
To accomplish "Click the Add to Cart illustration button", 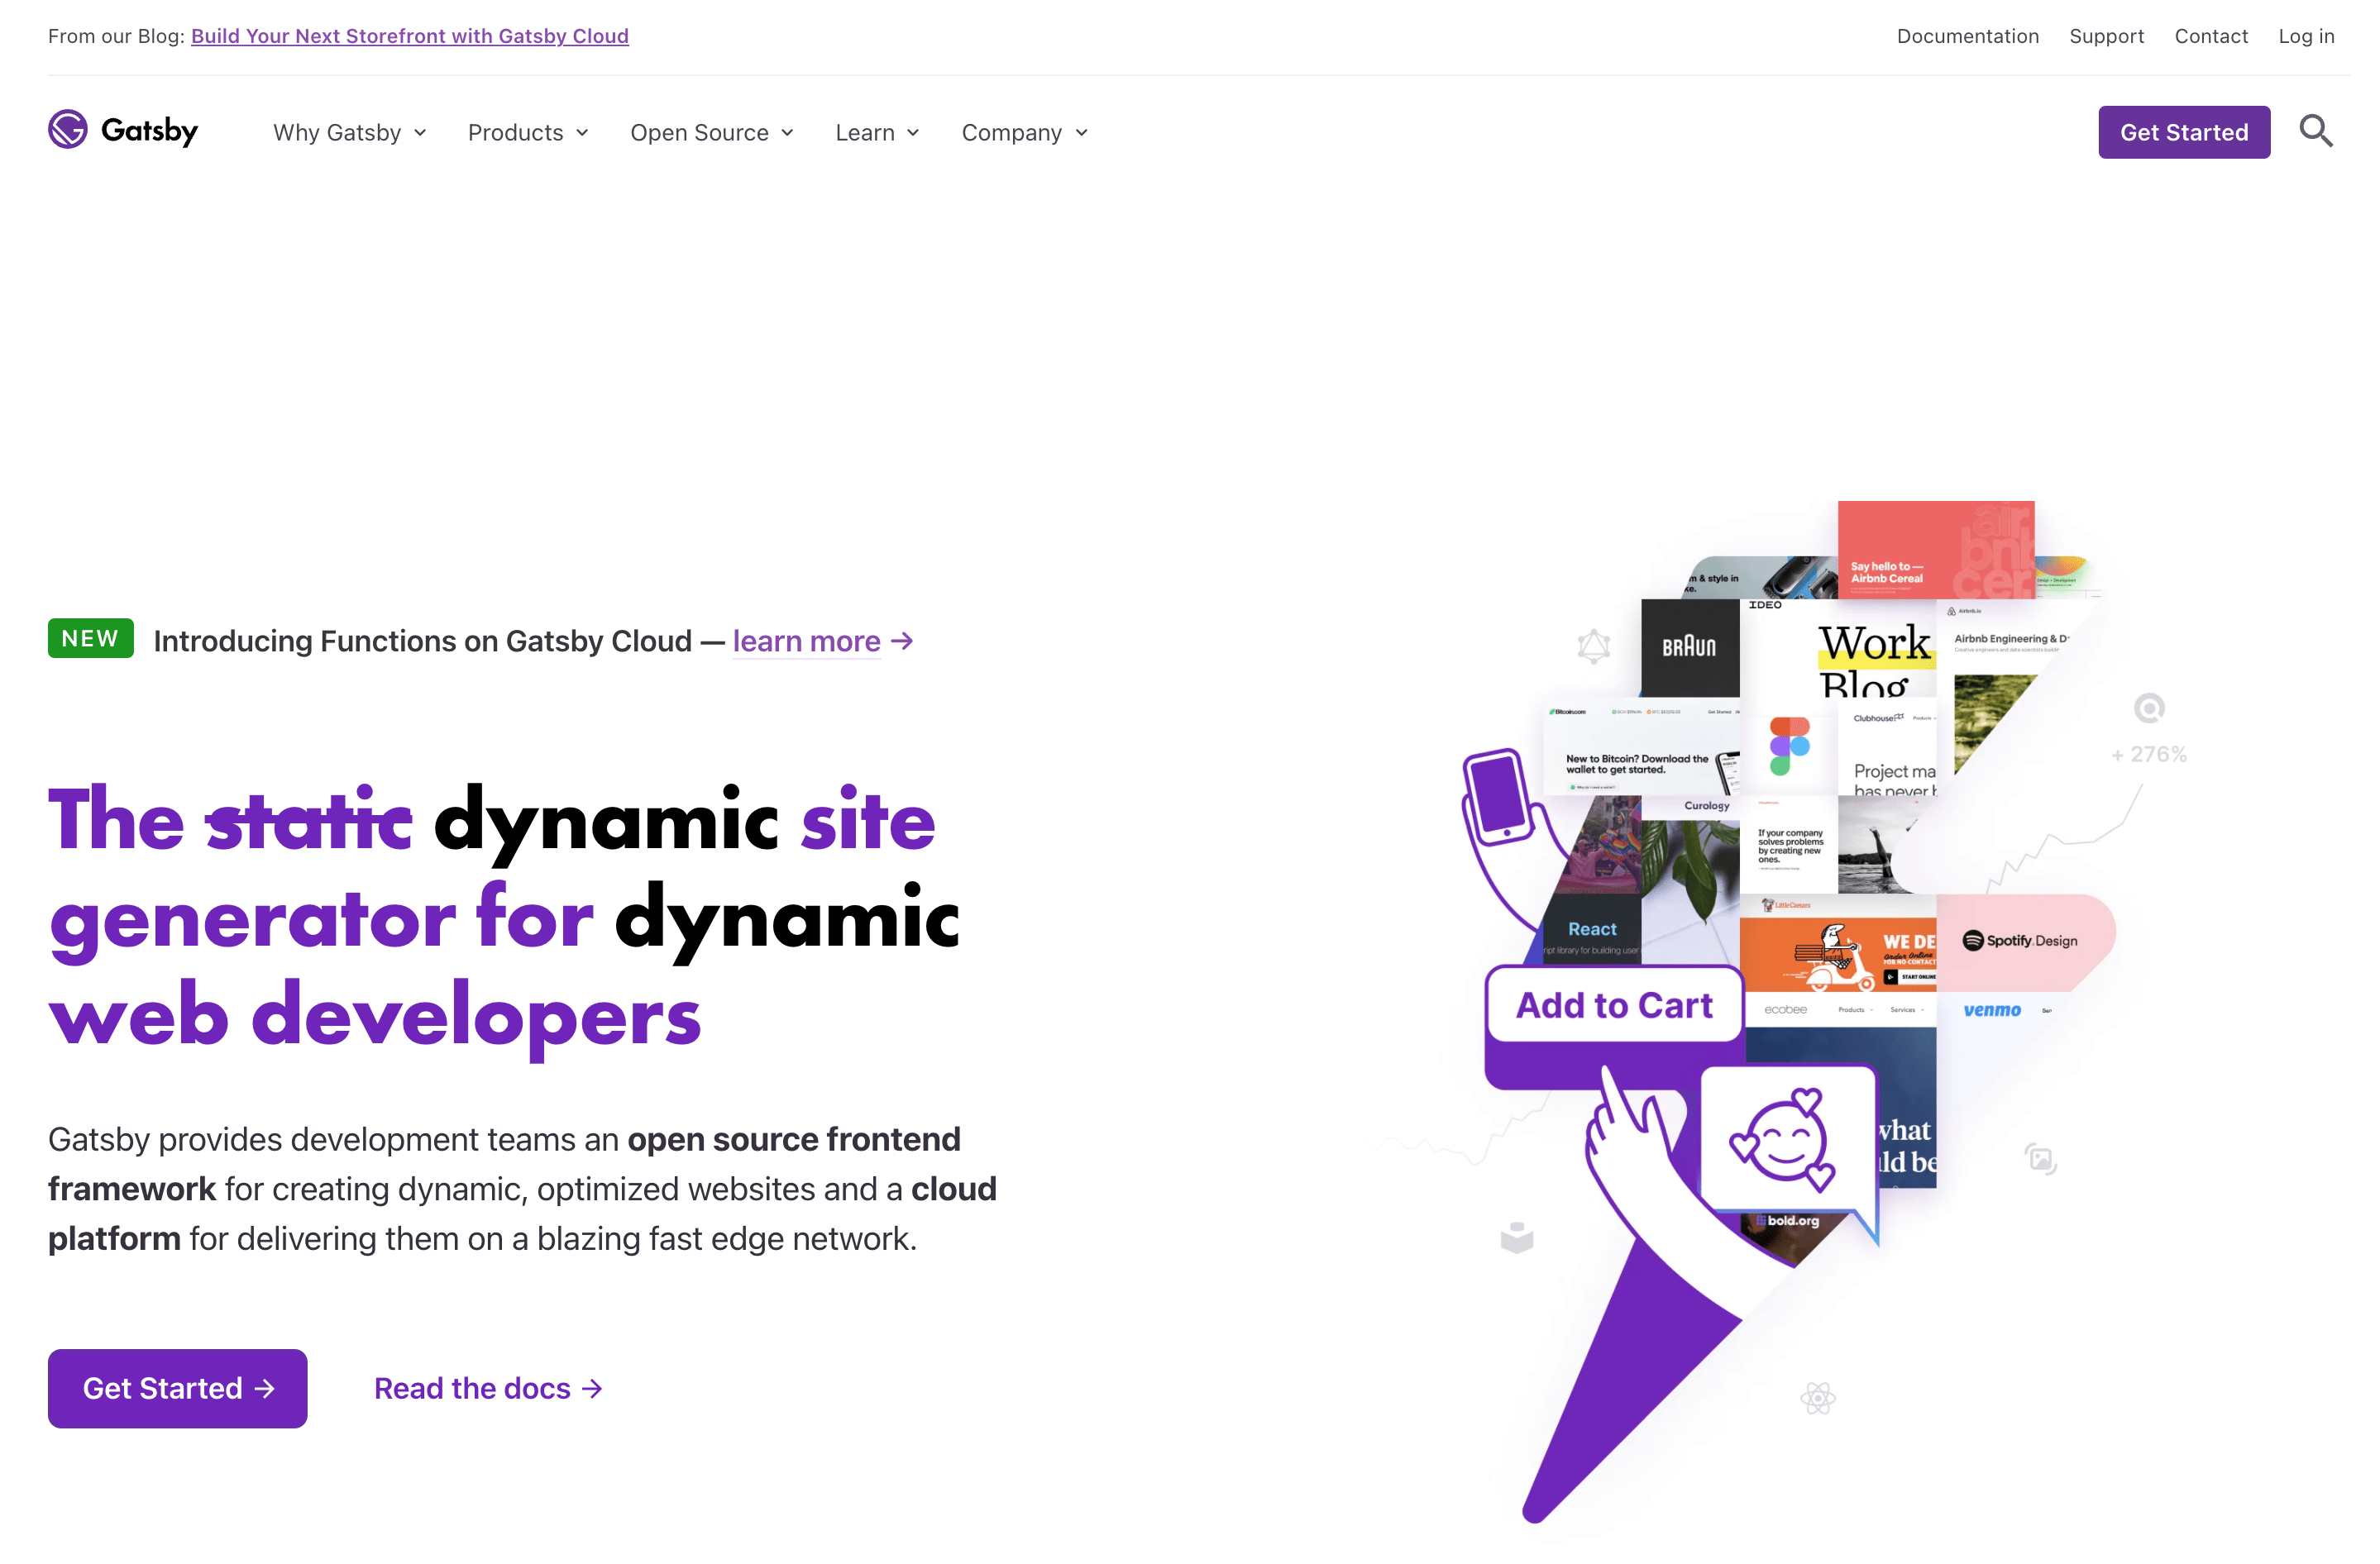I will [x=1613, y=1004].
